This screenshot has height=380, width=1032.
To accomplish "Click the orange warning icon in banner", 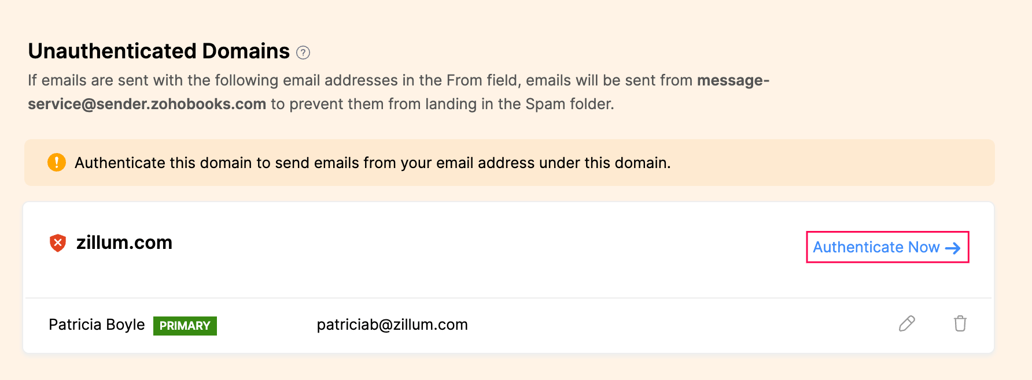I will (57, 162).
